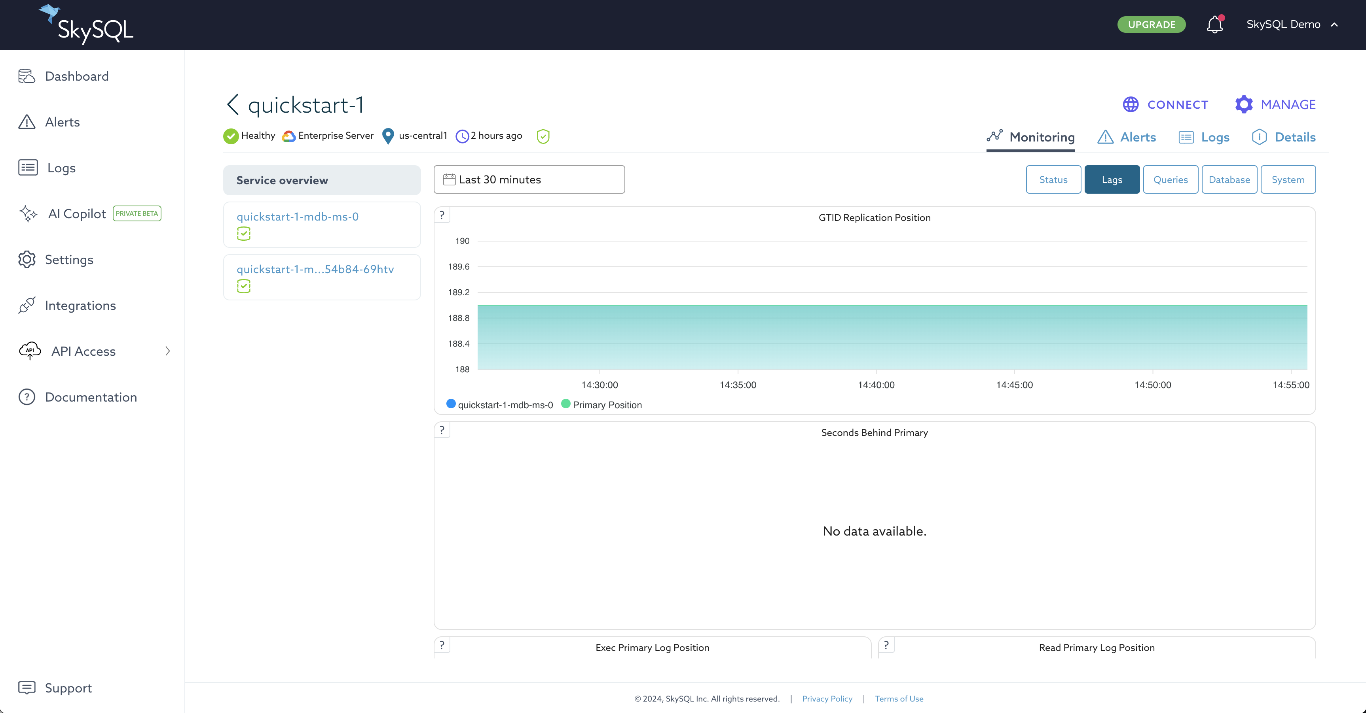Switch to the service Logs tab

click(1204, 137)
